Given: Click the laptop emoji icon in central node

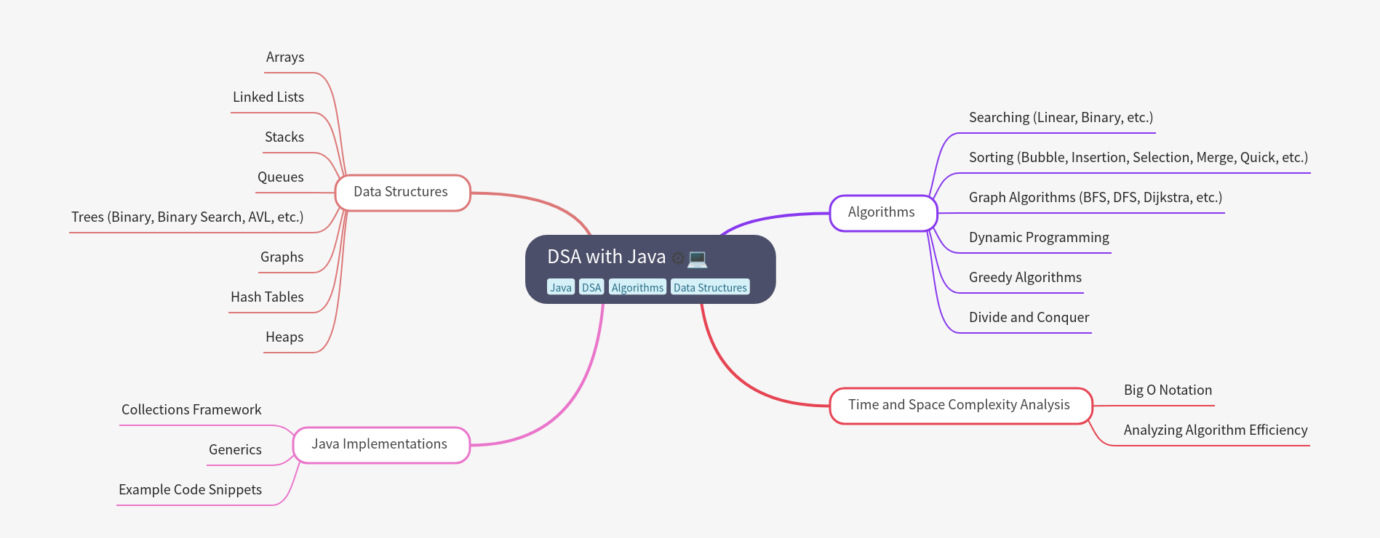Looking at the screenshot, I should [x=697, y=258].
